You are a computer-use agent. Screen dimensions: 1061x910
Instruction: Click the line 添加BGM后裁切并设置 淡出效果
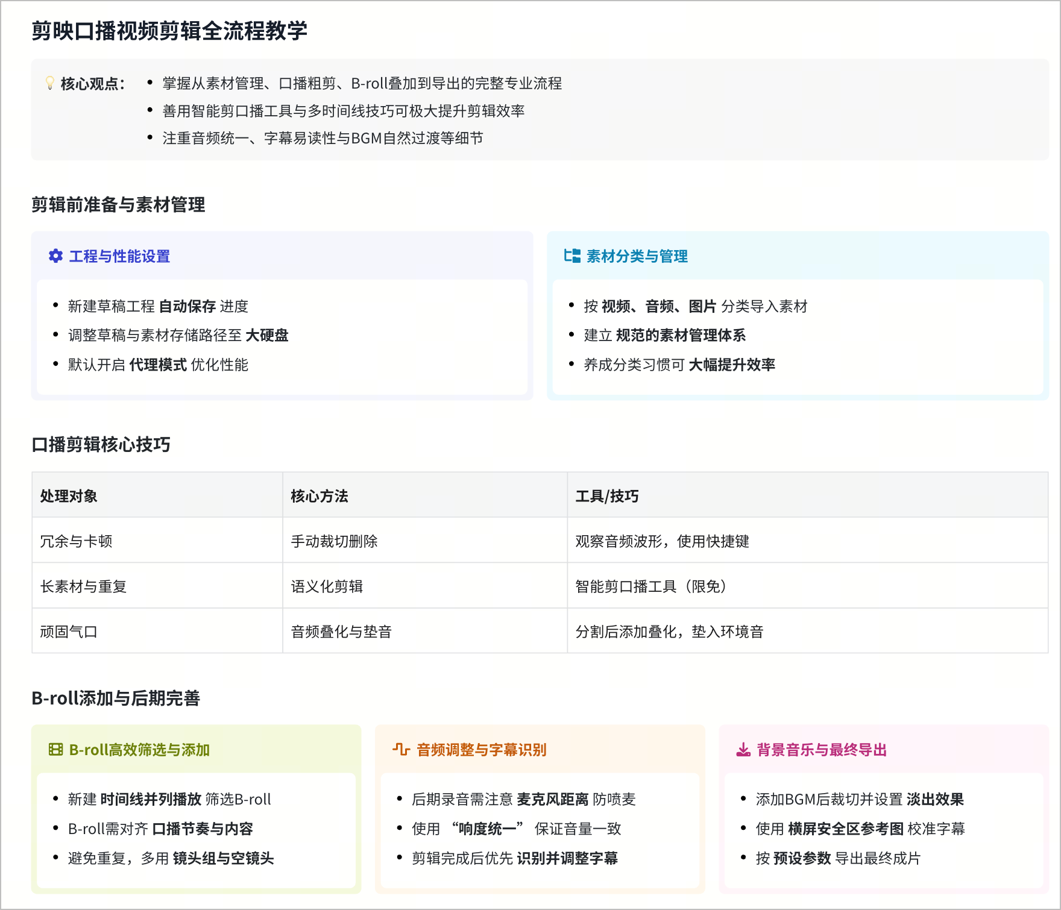pyautogui.click(x=860, y=799)
